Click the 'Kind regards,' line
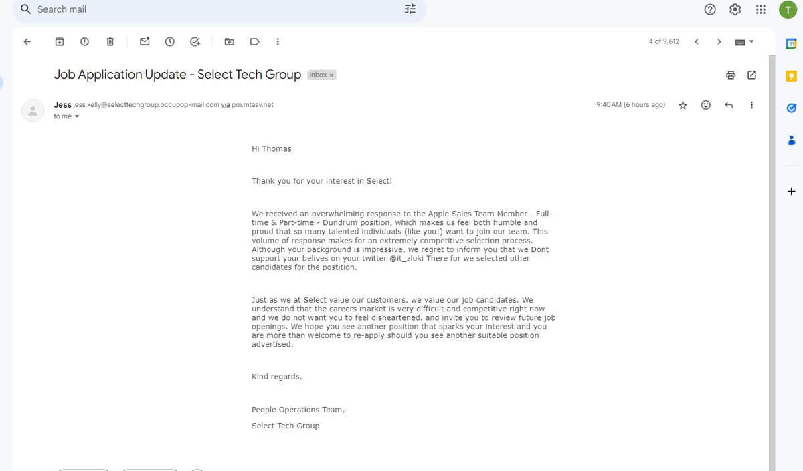 (x=277, y=377)
